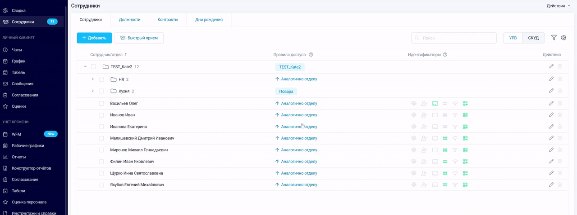Viewport: 577px width, 215px height.
Task: Click QR code identifier icon for Иванов Иван
Action: click(465, 115)
